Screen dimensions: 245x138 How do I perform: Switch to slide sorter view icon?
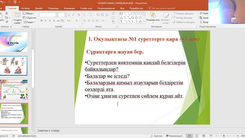point(197,136)
